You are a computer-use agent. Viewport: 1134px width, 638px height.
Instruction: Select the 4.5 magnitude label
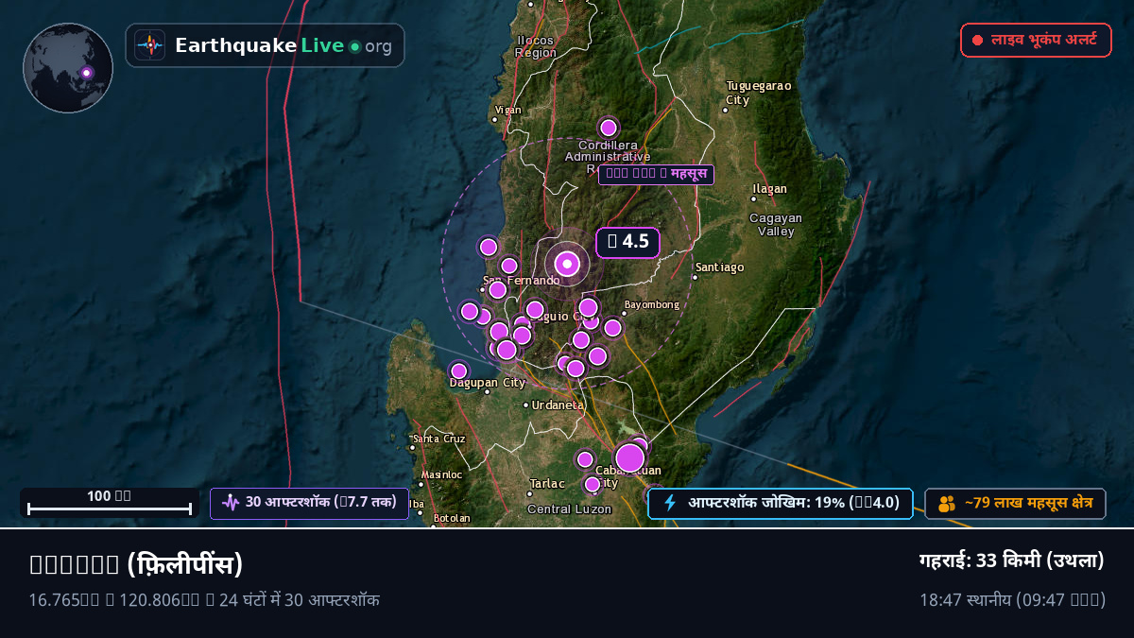[627, 242]
